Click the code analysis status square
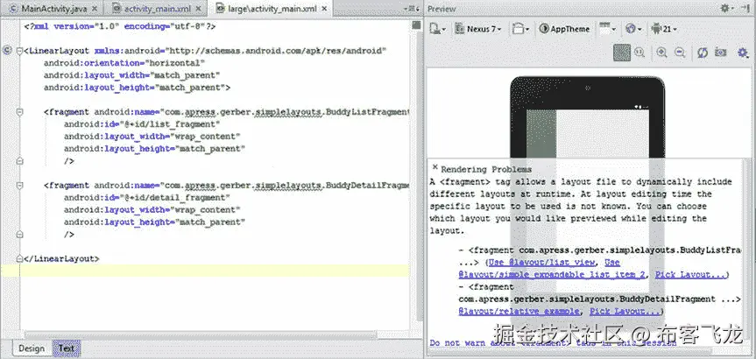The width and height of the screenshot is (756, 359). point(416,26)
